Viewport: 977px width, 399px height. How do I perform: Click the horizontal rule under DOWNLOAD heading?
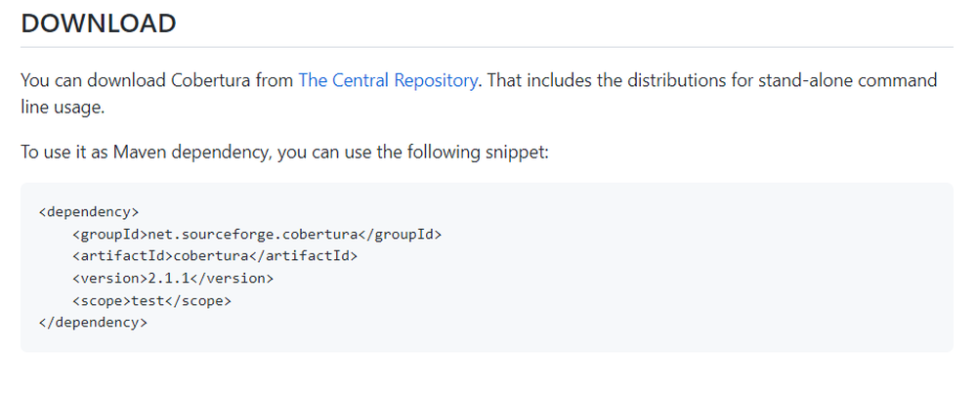pyautogui.click(x=487, y=47)
